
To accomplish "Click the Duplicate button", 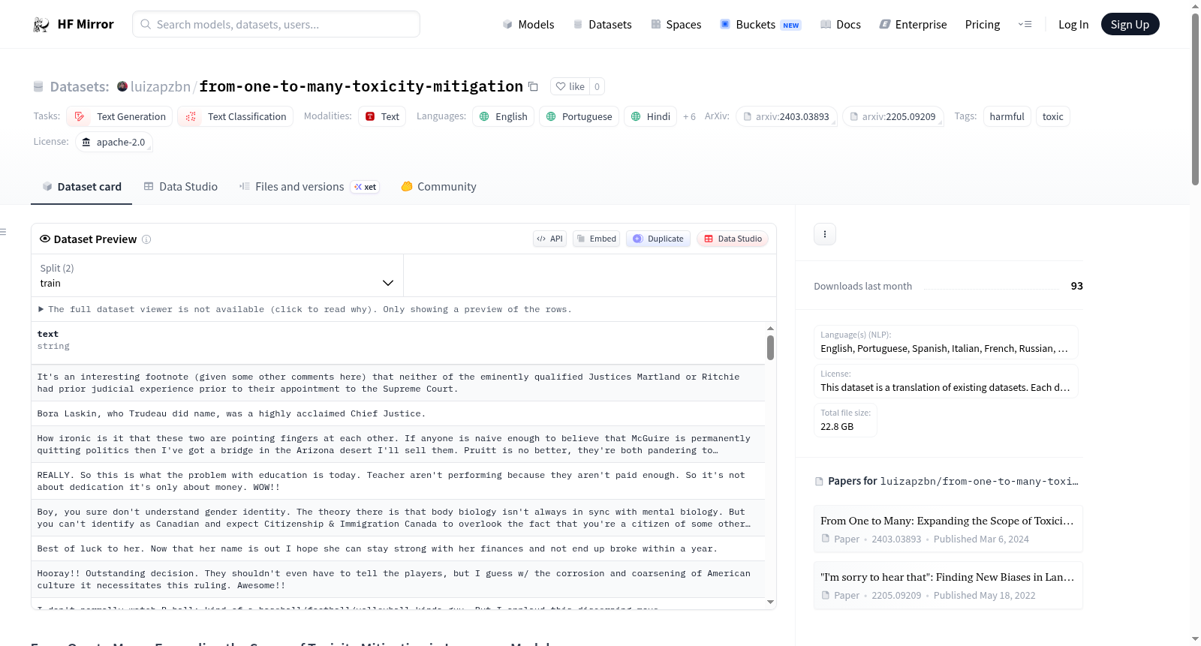I will [x=658, y=239].
